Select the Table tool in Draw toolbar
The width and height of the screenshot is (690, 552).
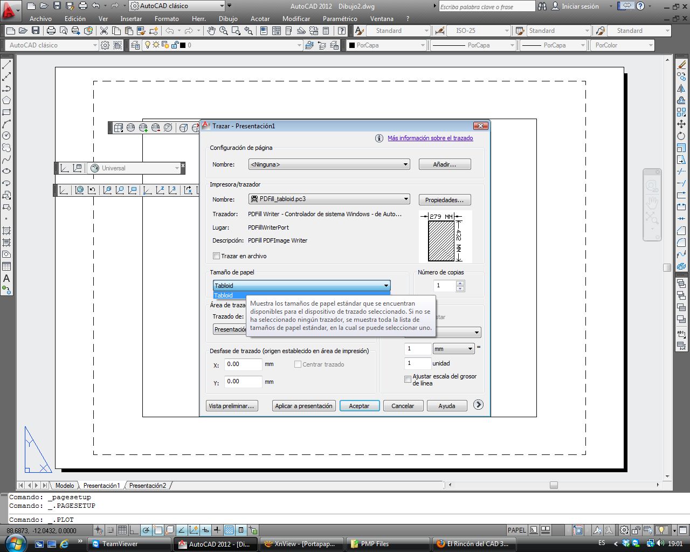click(x=6, y=266)
